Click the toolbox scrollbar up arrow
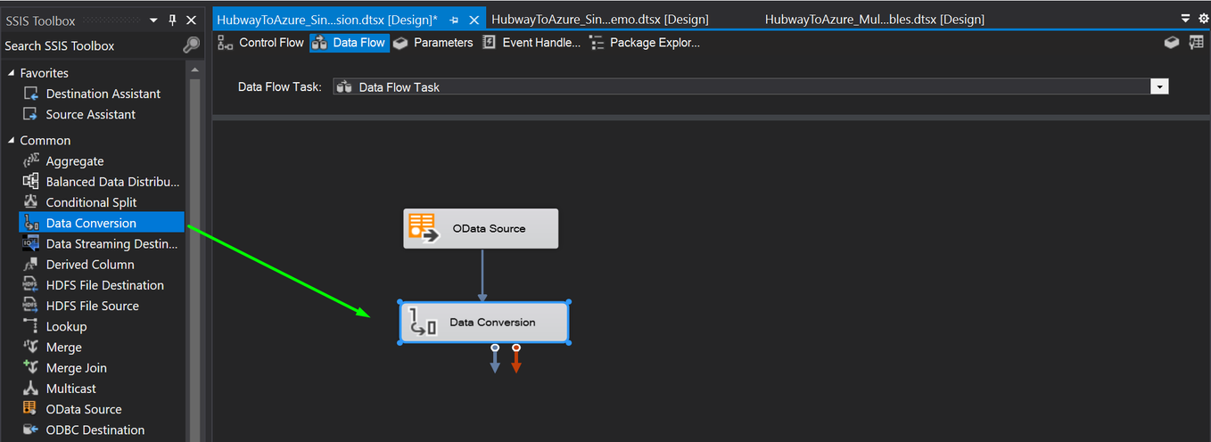The height and width of the screenshot is (442, 1211). (x=194, y=69)
